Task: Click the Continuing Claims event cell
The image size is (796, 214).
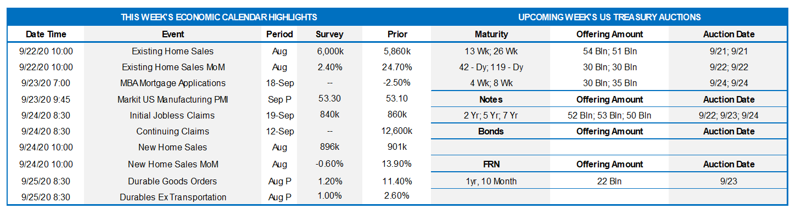Action: pyautogui.click(x=173, y=132)
